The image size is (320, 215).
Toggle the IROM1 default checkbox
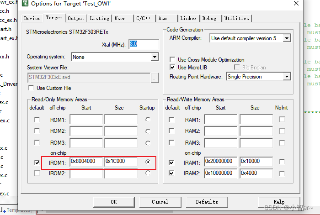click(x=37, y=163)
